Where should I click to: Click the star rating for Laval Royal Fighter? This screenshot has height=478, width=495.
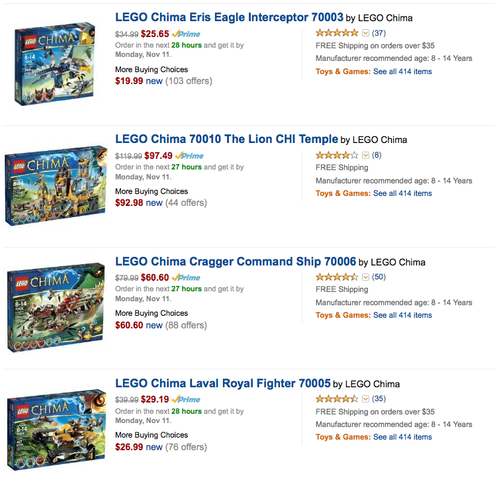[x=337, y=399]
